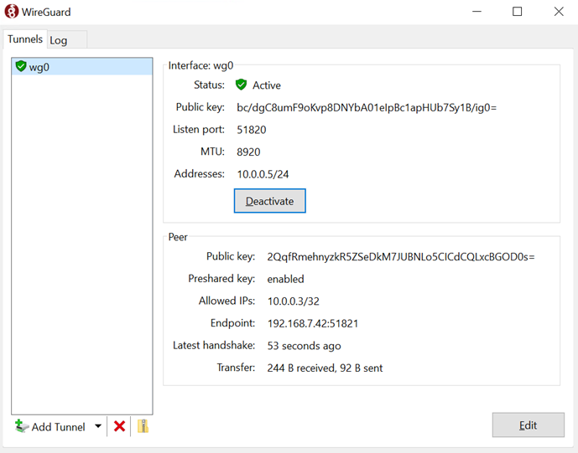The height and width of the screenshot is (453, 578).
Task: Click the listen port value 51820
Action: click(x=252, y=130)
